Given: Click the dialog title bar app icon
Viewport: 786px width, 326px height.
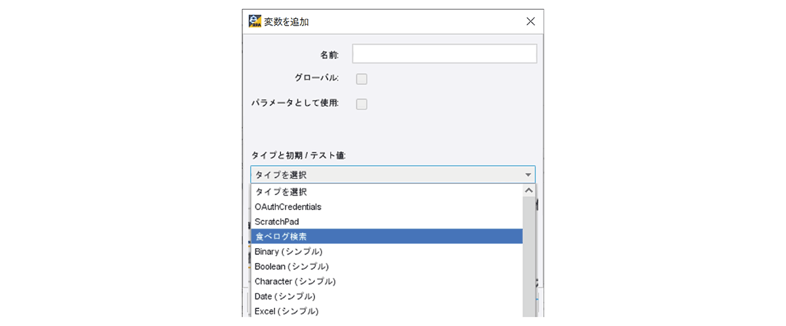Looking at the screenshot, I should pos(255,21).
